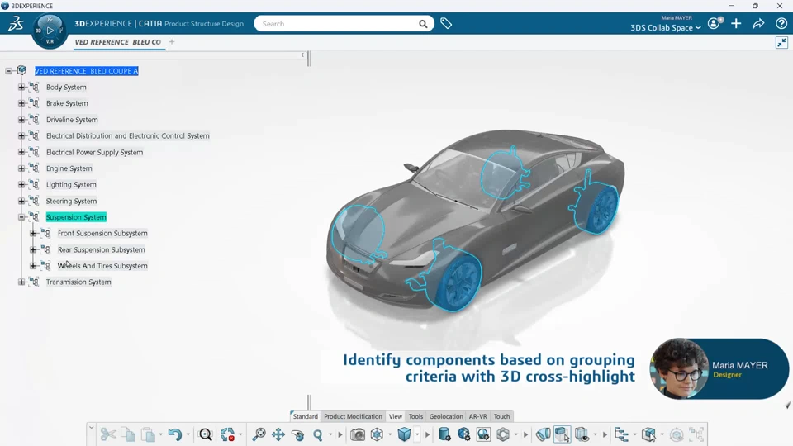The image size is (793, 446).
Task: Click the Fit All In magnifier tool
Action: pos(206,434)
